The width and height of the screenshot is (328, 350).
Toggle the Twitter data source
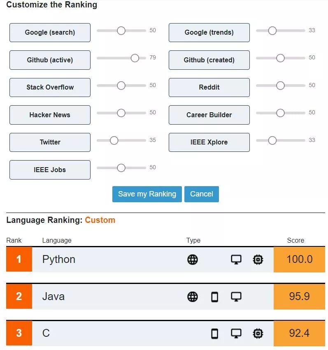[x=50, y=142]
